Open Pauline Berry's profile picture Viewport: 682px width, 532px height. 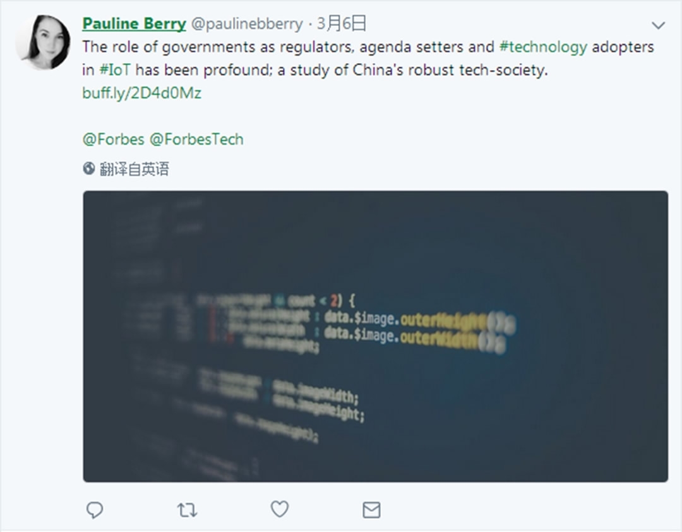43,42
